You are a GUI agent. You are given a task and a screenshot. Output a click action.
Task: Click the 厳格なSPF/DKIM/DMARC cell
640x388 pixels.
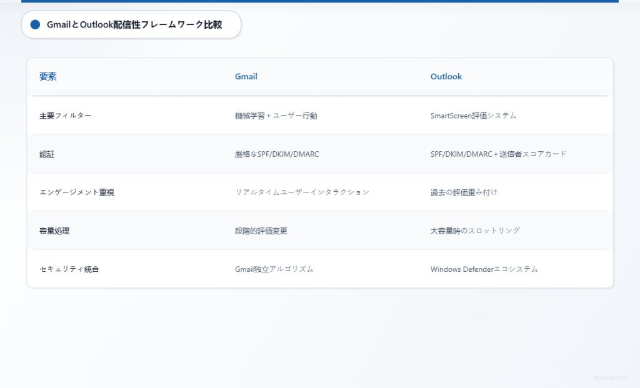[x=276, y=154]
